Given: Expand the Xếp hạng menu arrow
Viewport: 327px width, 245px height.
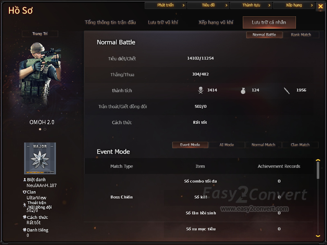Looking at the screenshot, I should [312, 5].
